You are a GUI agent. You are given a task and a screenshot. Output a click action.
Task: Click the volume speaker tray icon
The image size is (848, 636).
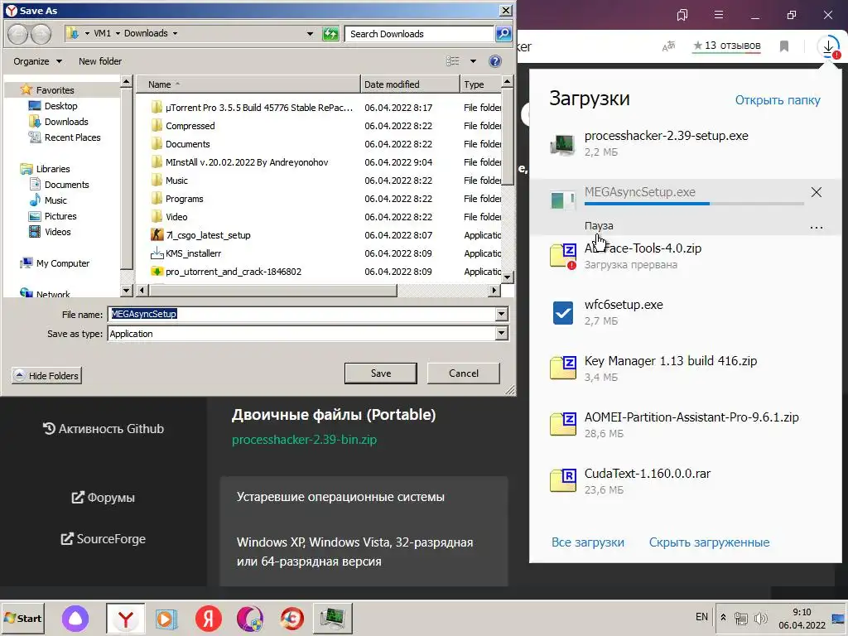(760, 618)
